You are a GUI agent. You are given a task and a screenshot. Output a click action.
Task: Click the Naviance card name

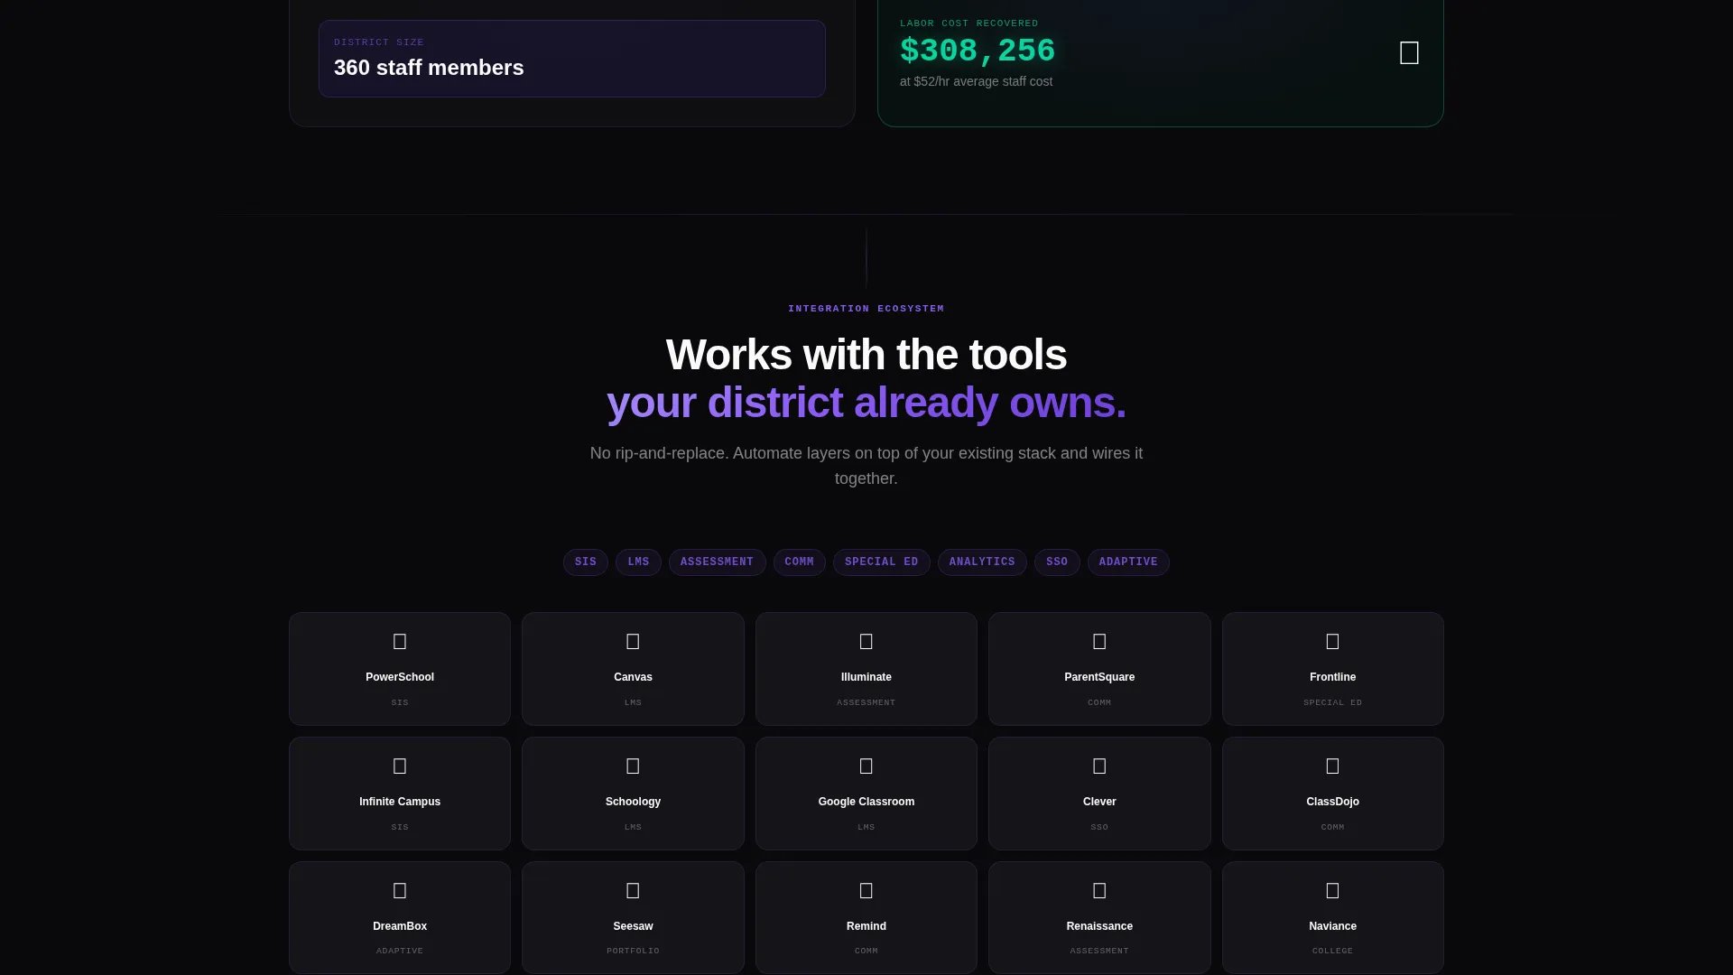1332,926
